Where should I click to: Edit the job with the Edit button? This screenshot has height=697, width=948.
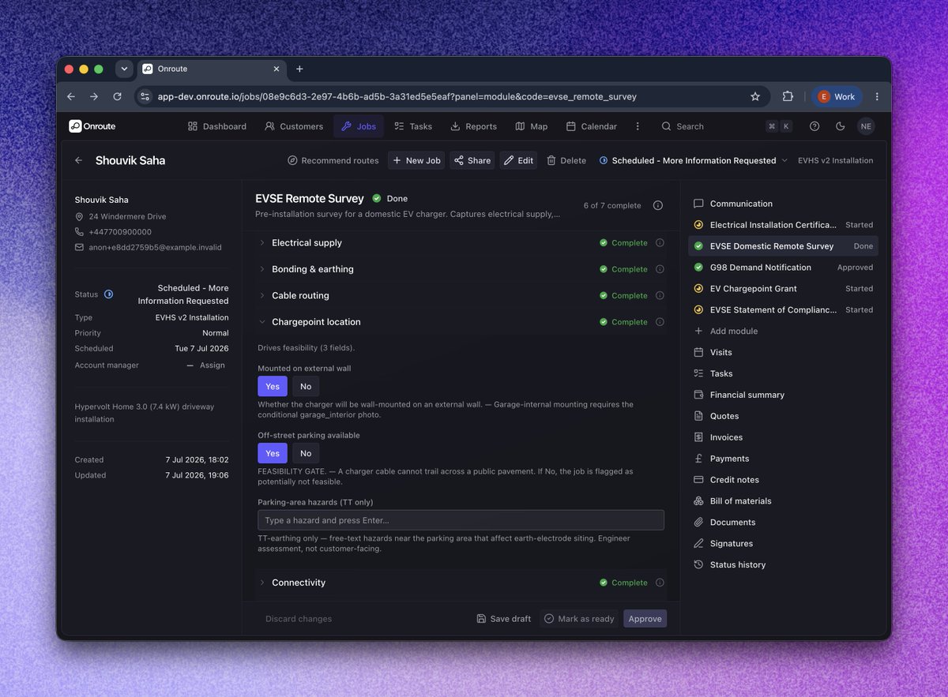tap(518, 160)
